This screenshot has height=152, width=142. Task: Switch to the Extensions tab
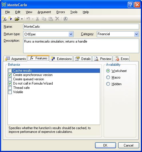pyautogui.click(x=61, y=59)
